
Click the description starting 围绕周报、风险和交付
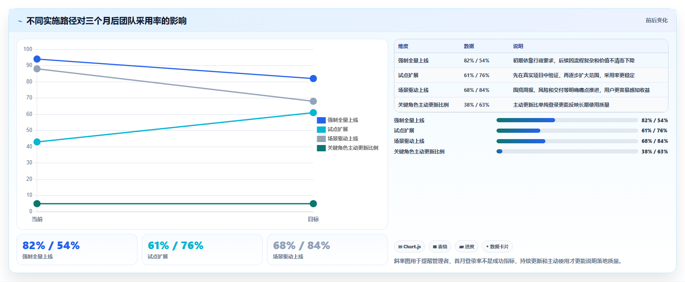coord(581,90)
